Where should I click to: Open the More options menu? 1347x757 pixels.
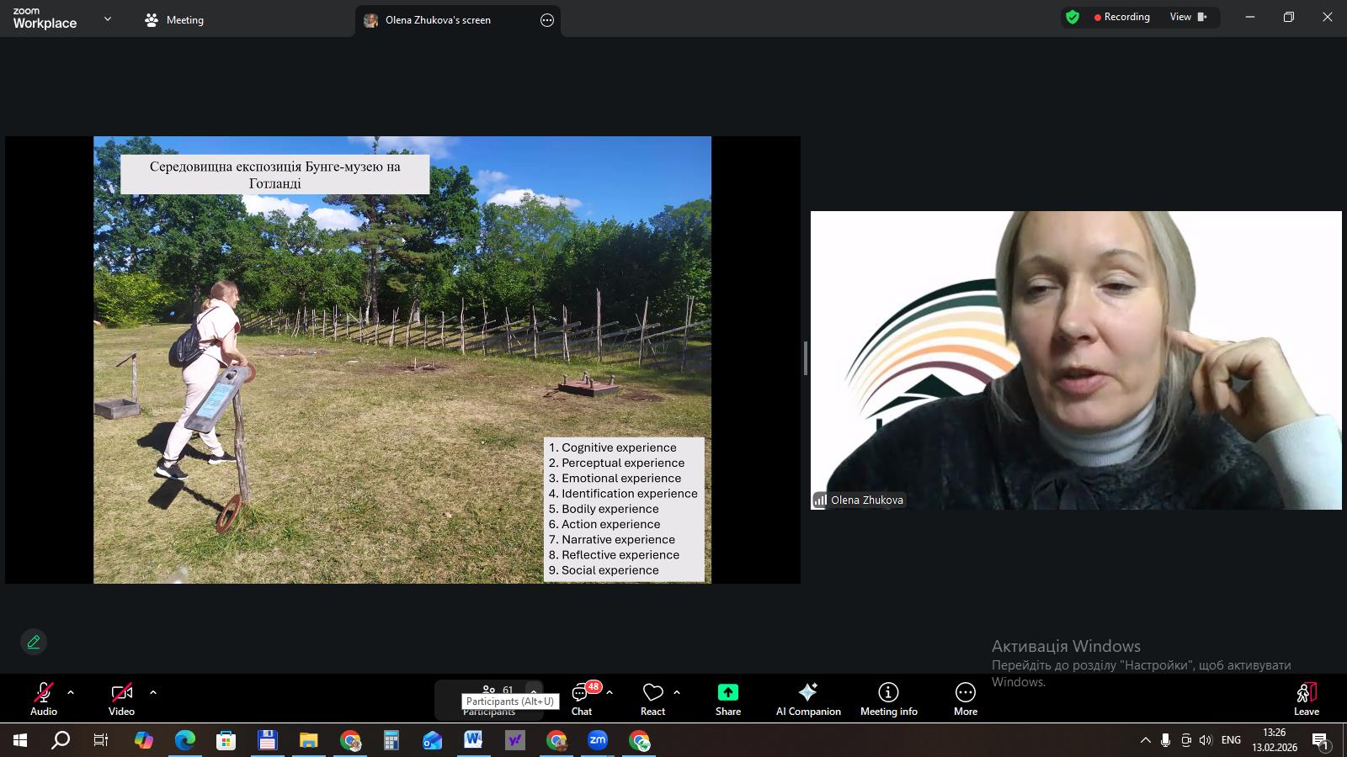pos(965,698)
